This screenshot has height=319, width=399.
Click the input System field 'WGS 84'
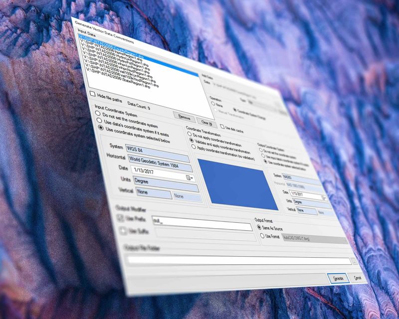[x=157, y=154]
